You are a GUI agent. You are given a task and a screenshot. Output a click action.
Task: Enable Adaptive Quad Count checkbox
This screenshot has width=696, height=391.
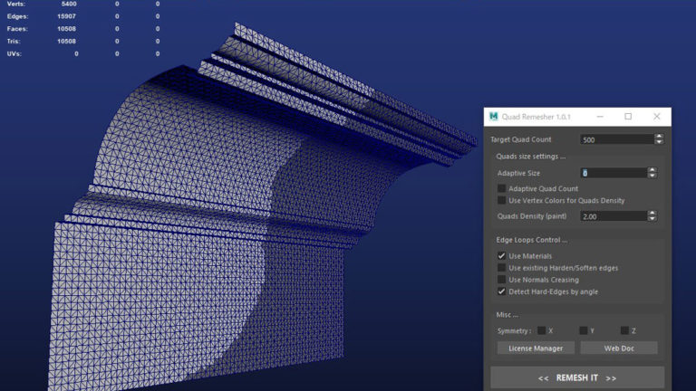tap(502, 188)
